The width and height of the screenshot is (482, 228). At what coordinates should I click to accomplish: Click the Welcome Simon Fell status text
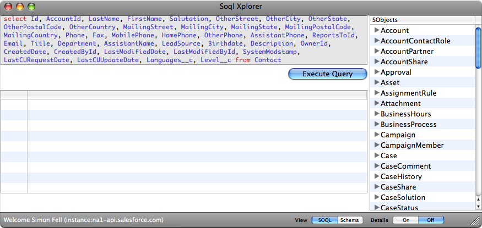click(83, 220)
